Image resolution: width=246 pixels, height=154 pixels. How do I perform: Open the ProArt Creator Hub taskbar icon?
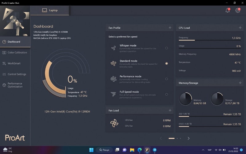point(147,150)
